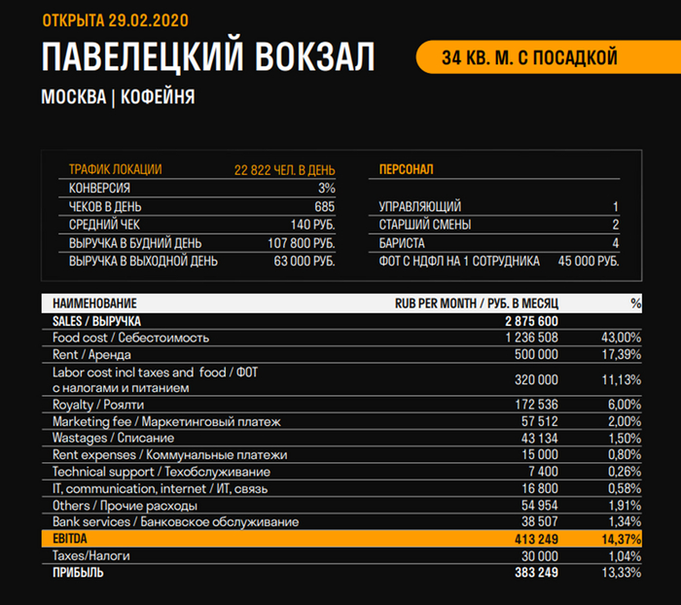Image resolution: width=681 pixels, height=605 pixels.
Task: Click the Royalty / Роялти row label
Action: [x=98, y=405]
